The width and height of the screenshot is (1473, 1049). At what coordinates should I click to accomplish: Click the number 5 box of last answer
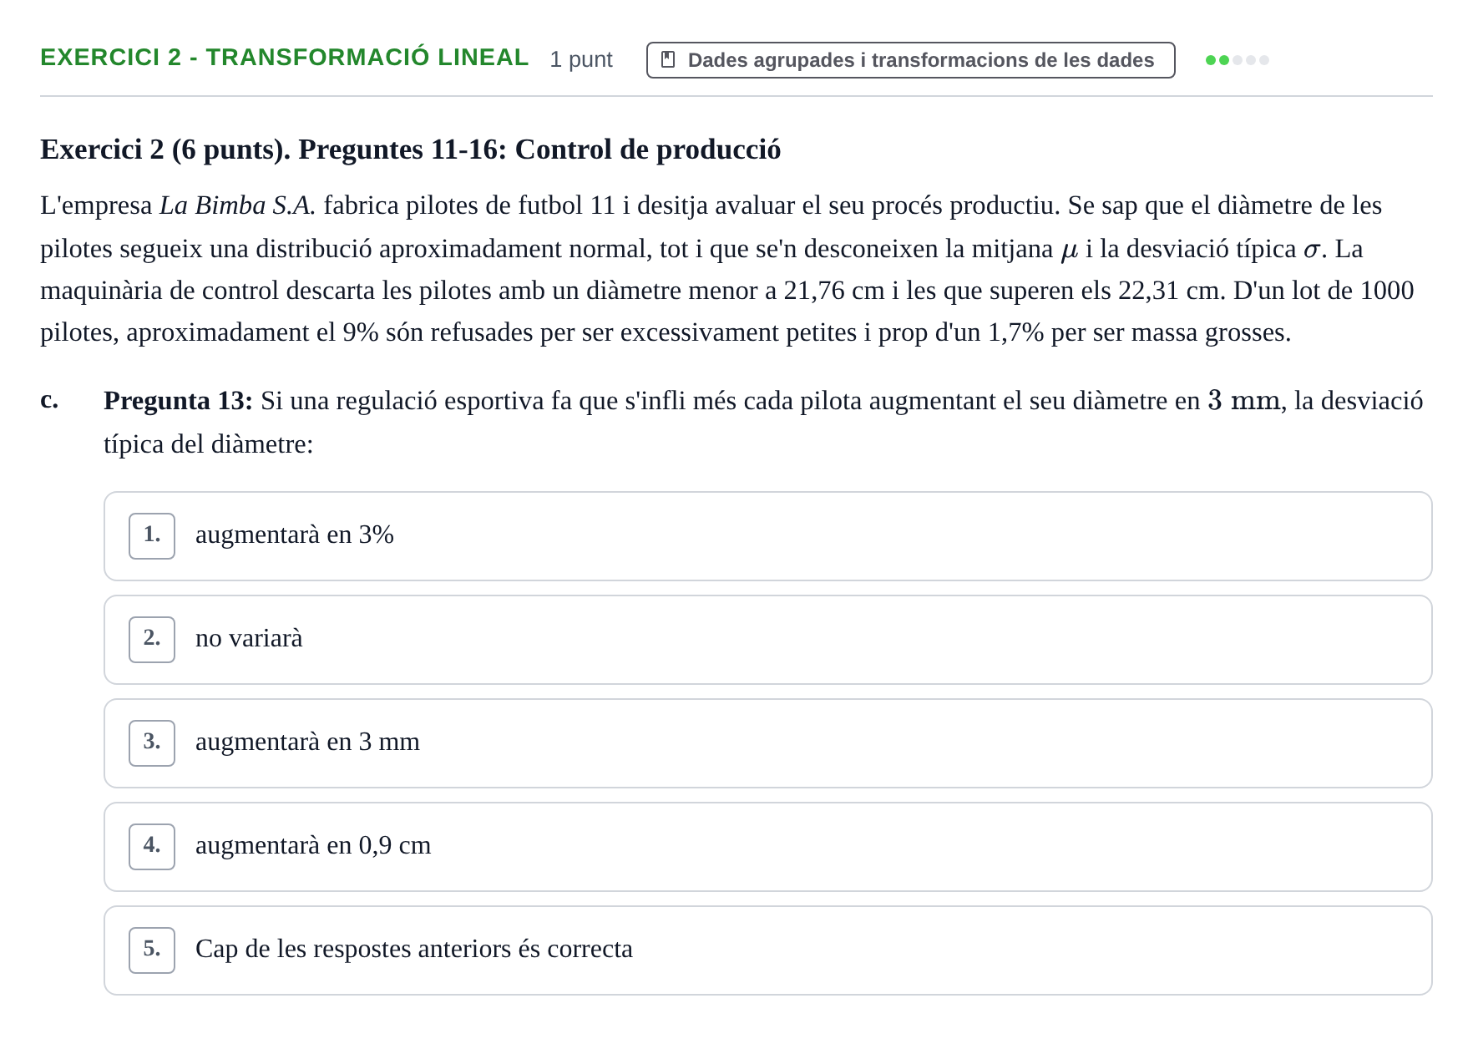click(x=152, y=950)
